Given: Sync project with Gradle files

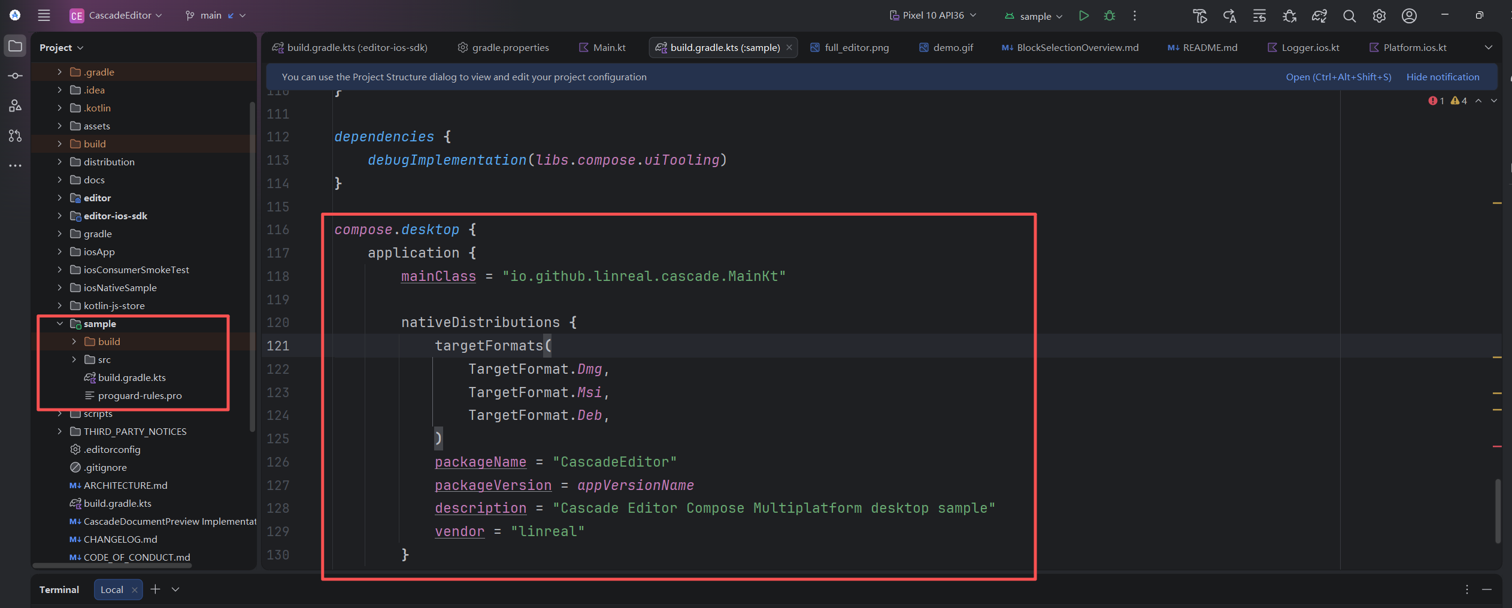Looking at the screenshot, I should point(1319,16).
